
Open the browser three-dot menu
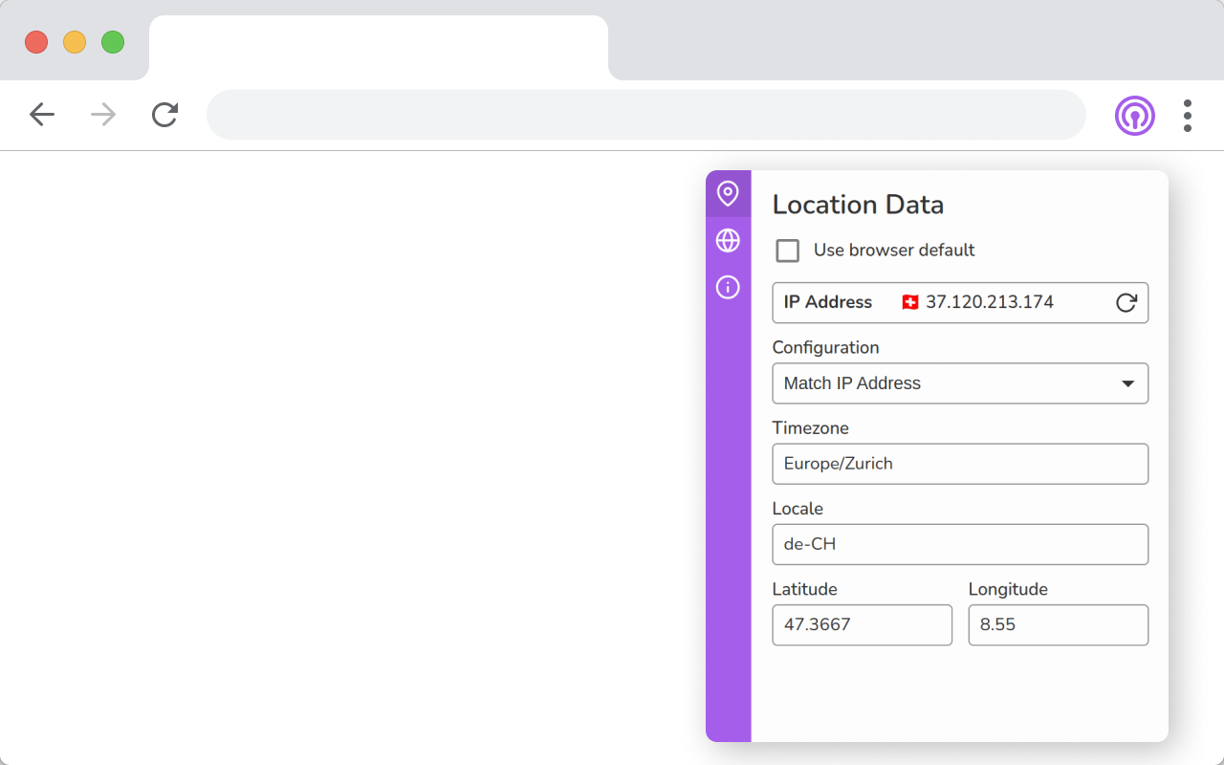[x=1187, y=116]
